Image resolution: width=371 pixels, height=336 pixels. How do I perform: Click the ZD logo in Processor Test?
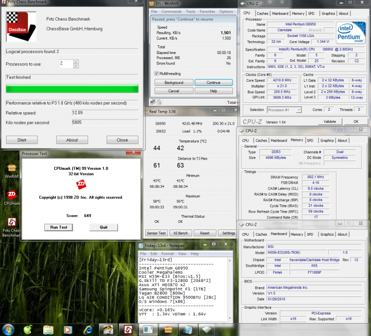point(81,185)
